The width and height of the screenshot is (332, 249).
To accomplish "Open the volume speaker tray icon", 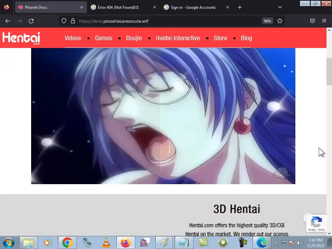I will pos(299,243).
